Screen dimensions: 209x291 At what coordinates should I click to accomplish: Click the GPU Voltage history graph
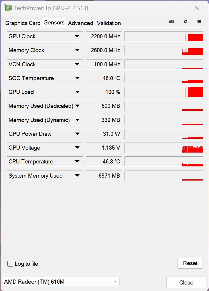(x=164, y=148)
